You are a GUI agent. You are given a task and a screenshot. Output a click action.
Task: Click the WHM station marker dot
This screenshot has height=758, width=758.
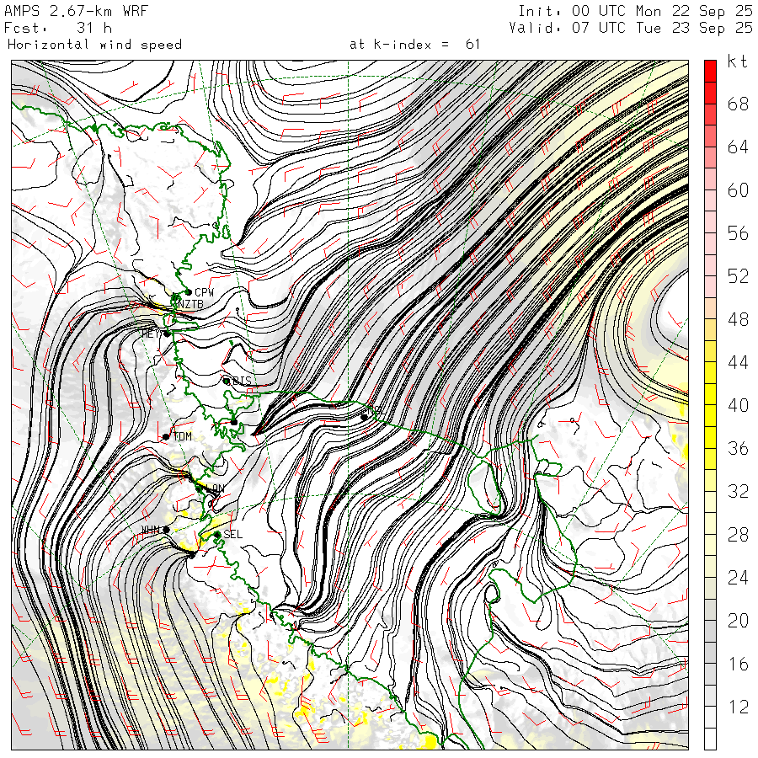[166, 530]
